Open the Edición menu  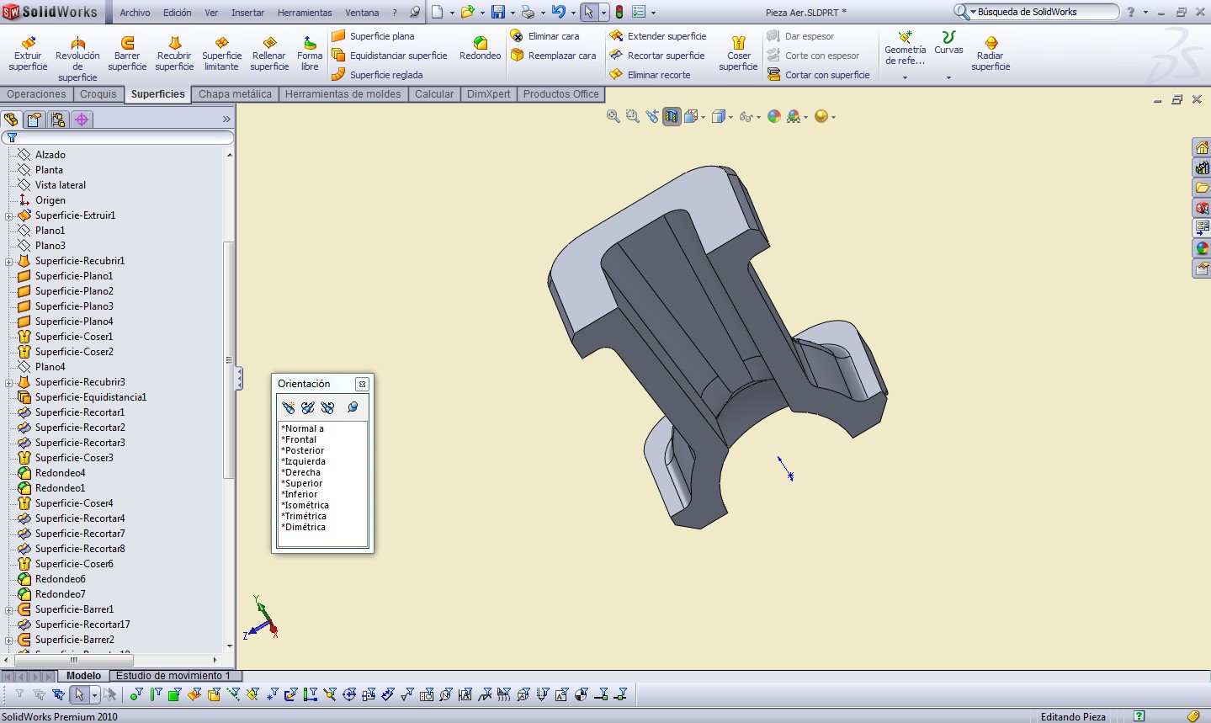coord(178,13)
